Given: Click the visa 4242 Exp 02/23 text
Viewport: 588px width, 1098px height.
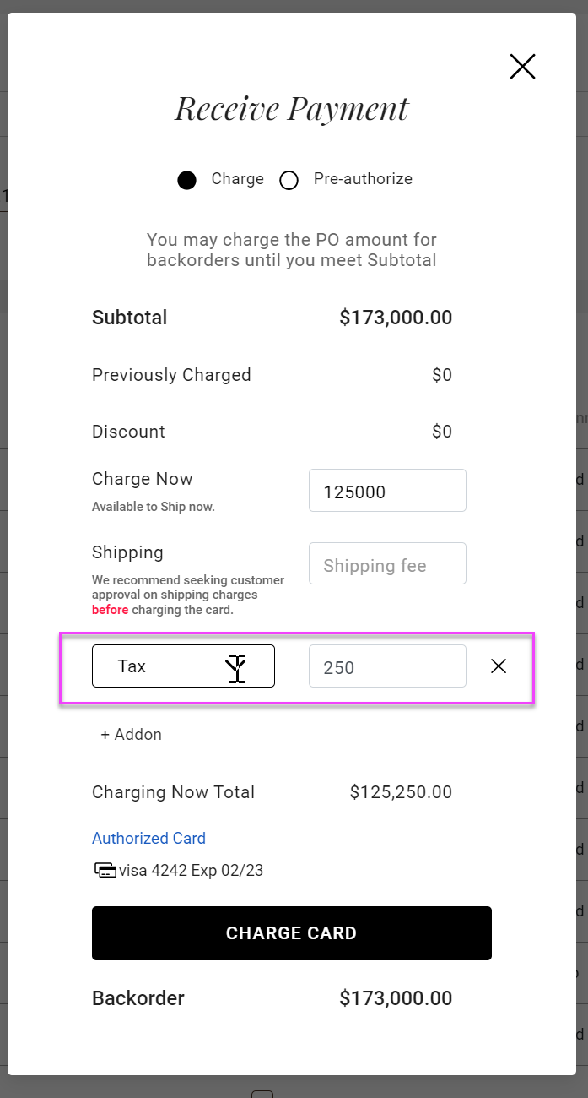Looking at the screenshot, I should [x=192, y=871].
